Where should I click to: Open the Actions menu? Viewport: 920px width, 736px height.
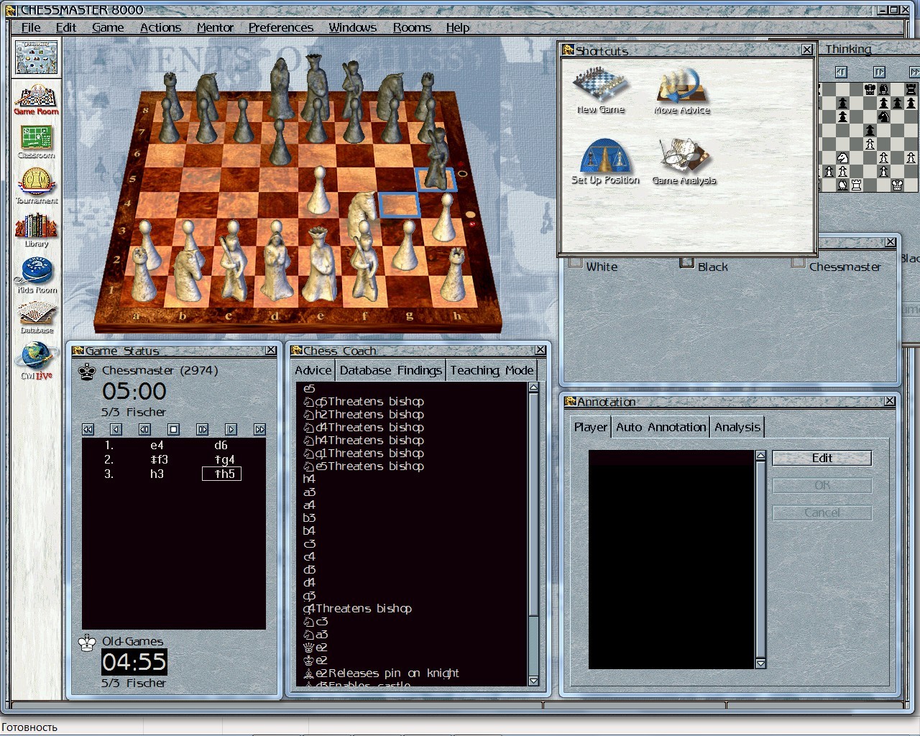pos(160,27)
